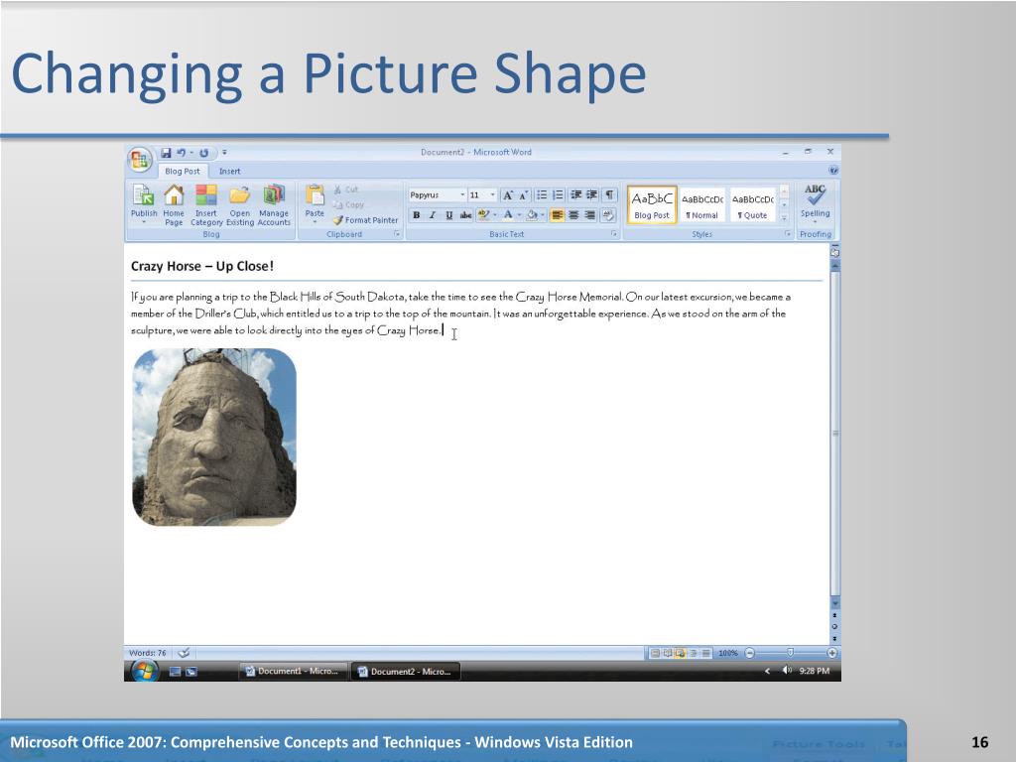The width and height of the screenshot is (1016, 762).
Task: Expand the Styles gallery More arrow
Action: [784, 218]
